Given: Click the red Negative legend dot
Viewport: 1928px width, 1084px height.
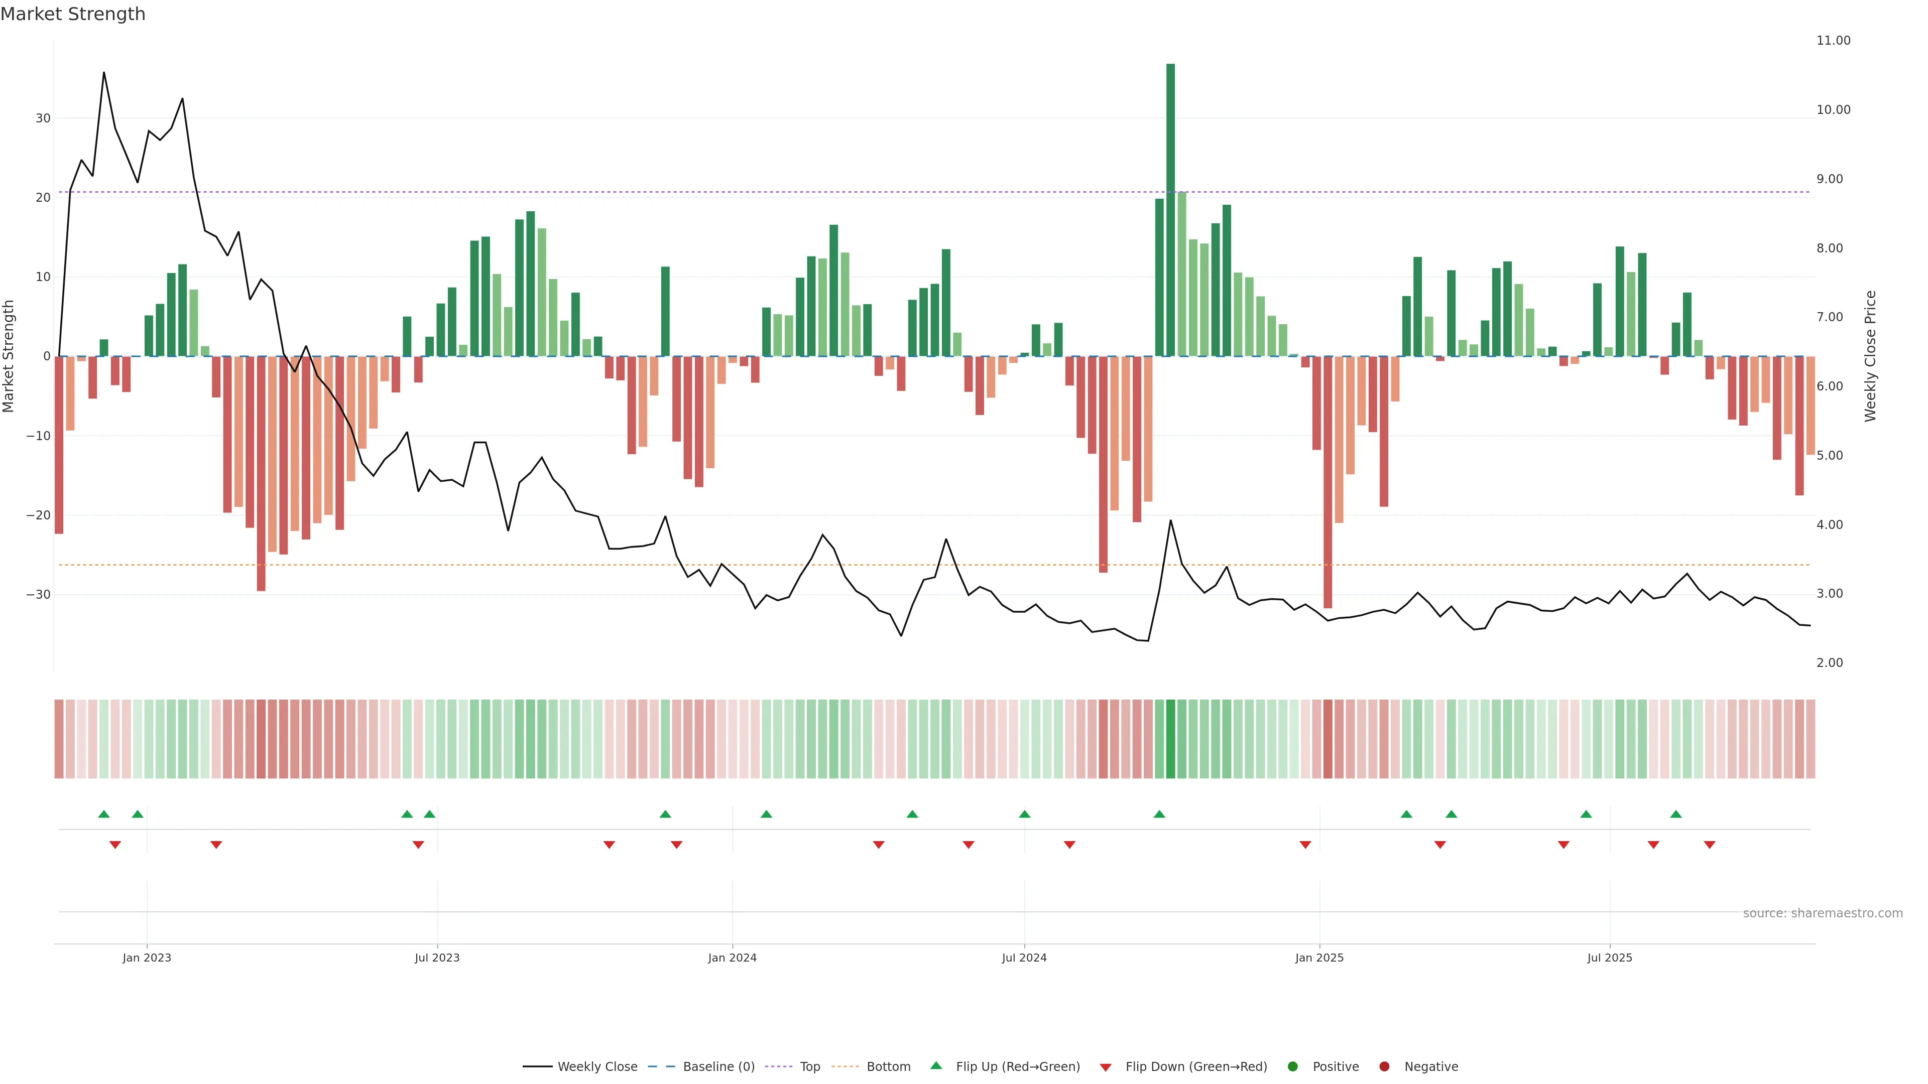Looking at the screenshot, I should click(x=1384, y=1066).
